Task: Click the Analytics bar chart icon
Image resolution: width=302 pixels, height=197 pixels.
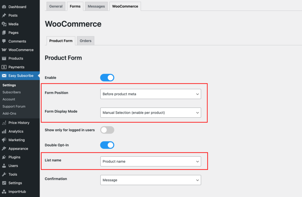Action: tap(4, 132)
